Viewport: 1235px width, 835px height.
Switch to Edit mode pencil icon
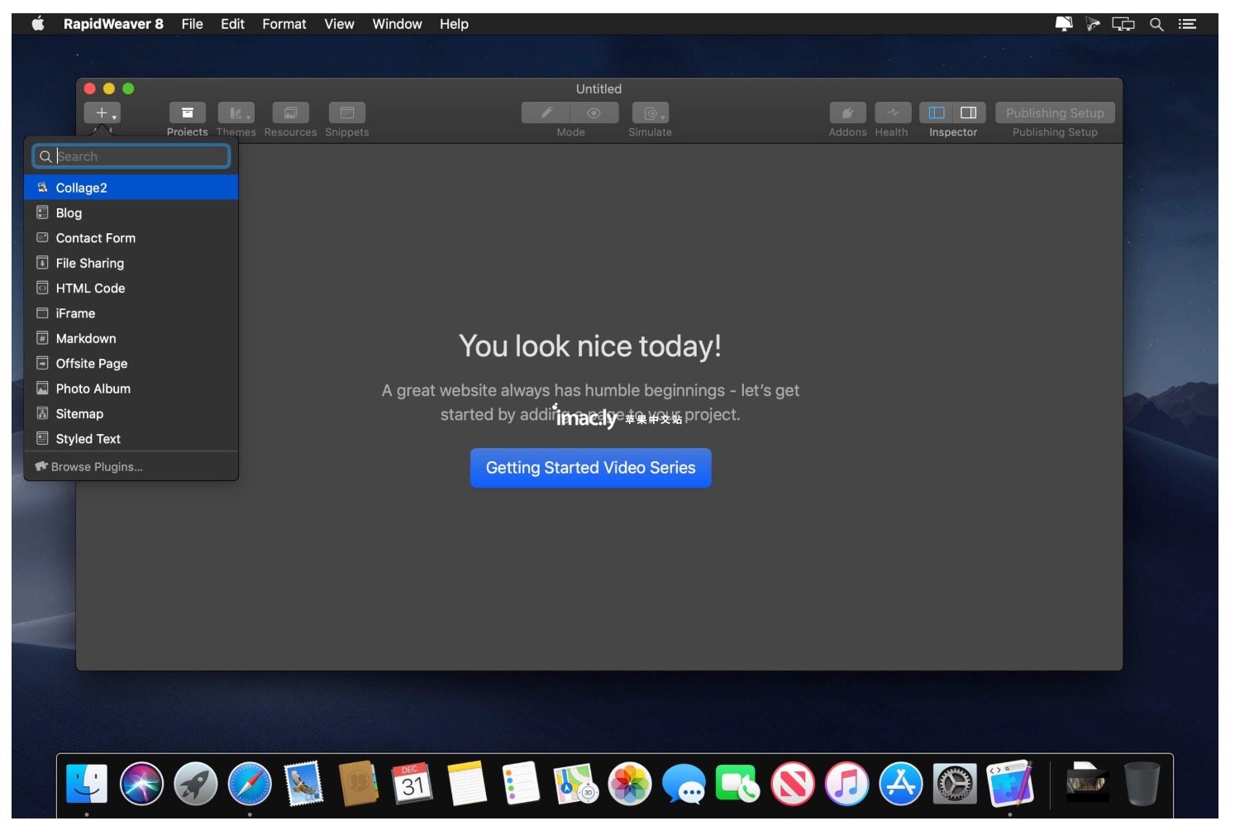(546, 112)
